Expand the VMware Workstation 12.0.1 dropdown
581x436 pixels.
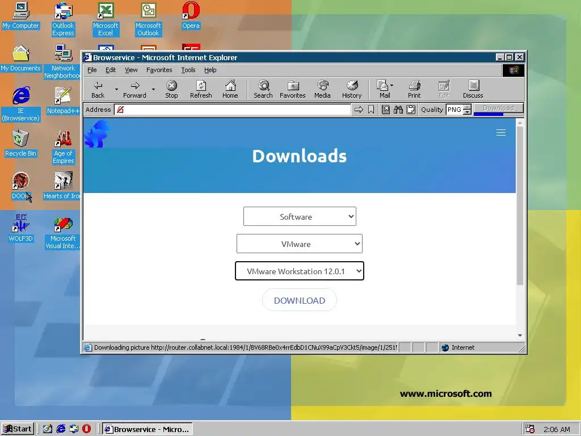point(300,271)
